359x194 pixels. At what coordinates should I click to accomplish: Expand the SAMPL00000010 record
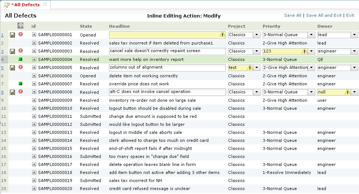(x=34, y=108)
